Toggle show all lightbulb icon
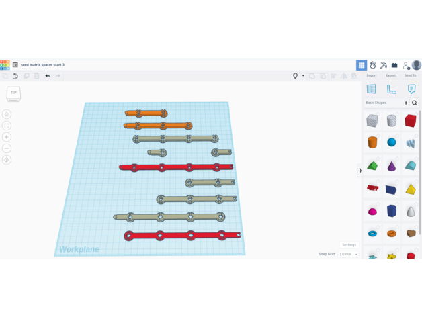The height and width of the screenshot is (317, 422). click(x=295, y=76)
